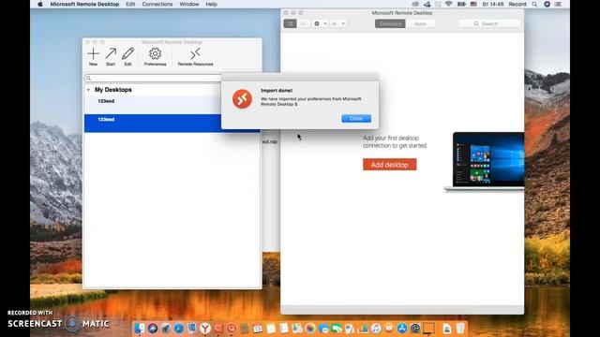Viewport: 600px width, 337px height.
Task: Collapse the My Desktops group
Action: (x=88, y=90)
